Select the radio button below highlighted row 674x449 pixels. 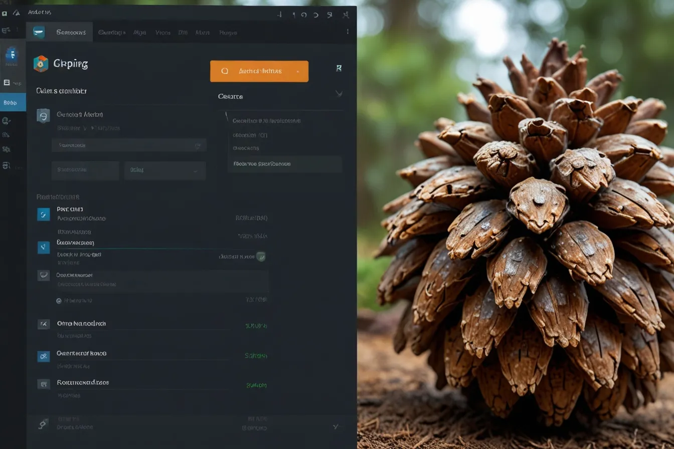coord(59,301)
